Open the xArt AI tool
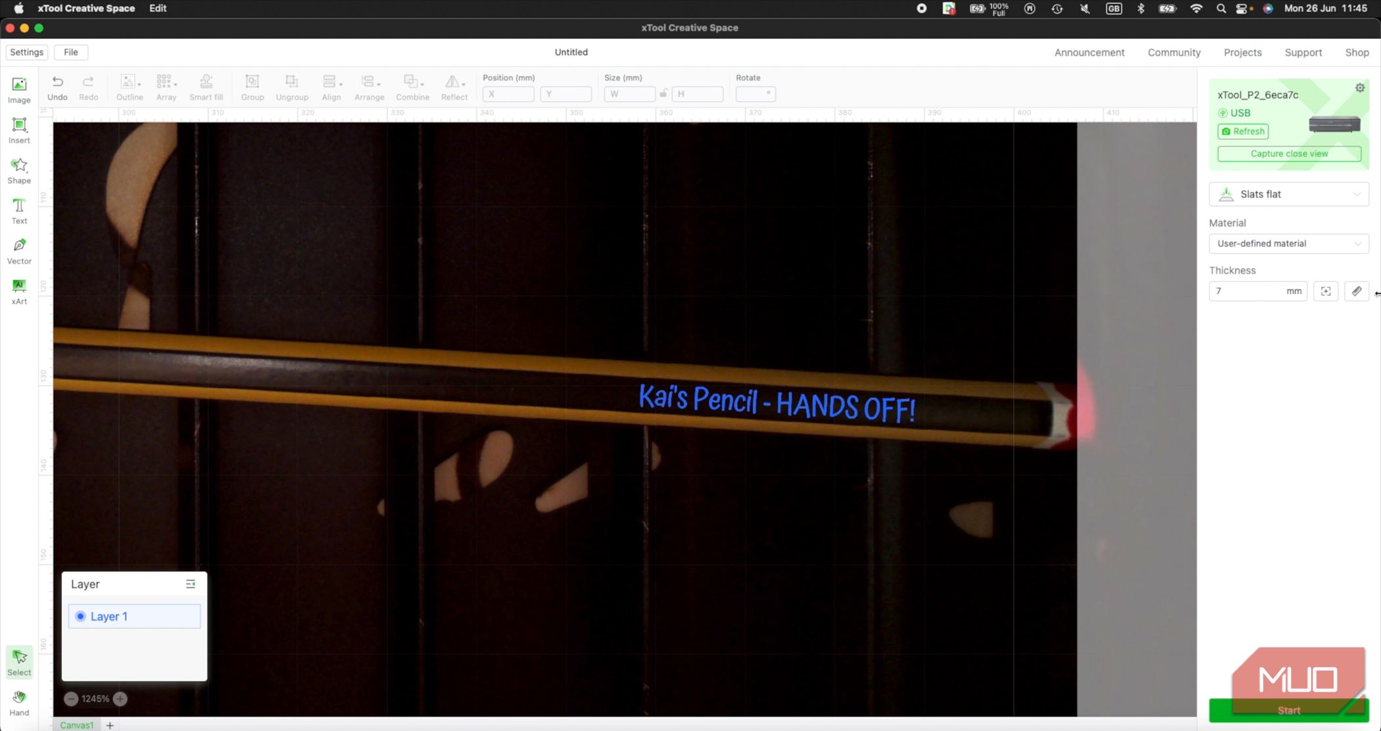This screenshot has height=731, width=1381. click(x=18, y=291)
